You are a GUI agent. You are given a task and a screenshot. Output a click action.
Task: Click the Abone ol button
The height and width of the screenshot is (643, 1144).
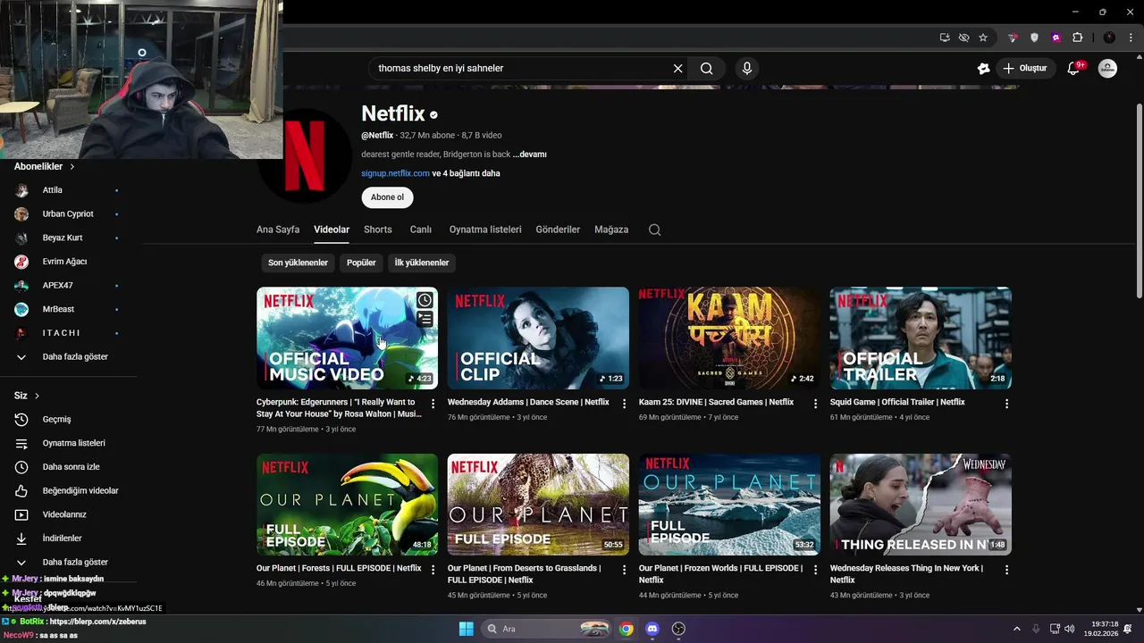387,197
